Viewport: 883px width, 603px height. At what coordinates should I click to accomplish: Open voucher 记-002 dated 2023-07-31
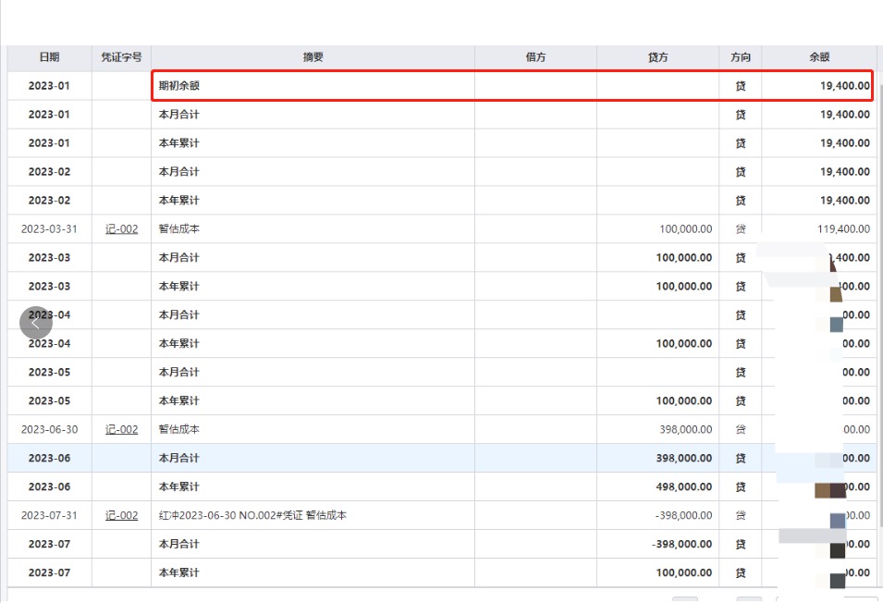click(x=121, y=515)
